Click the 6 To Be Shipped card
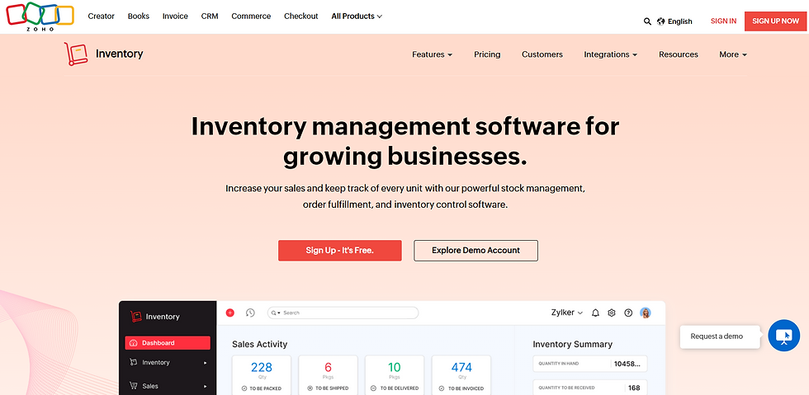Image resolution: width=809 pixels, height=395 pixels. [329, 375]
